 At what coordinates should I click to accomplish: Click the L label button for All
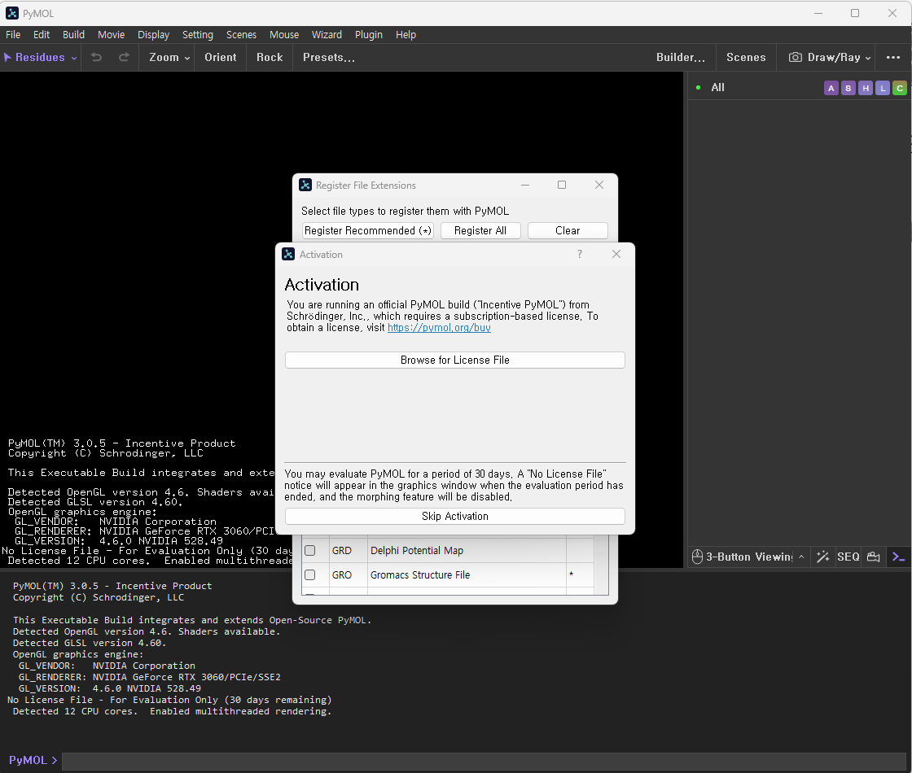point(883,89)
